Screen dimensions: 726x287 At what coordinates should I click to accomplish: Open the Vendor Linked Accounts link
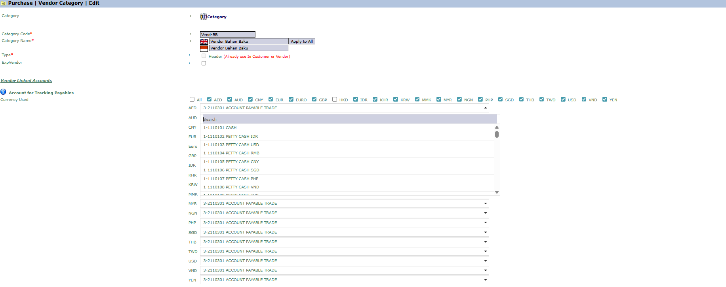coord(26,81)
